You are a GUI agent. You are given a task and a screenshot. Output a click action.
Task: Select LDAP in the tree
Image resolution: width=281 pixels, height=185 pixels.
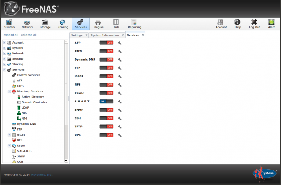click(x=25, y=108)
